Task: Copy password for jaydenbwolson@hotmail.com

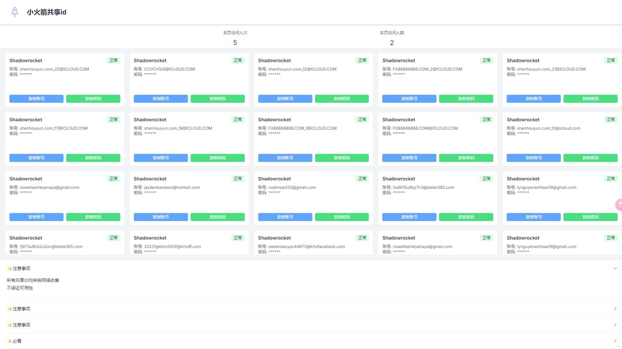Action: click(217, 217)
